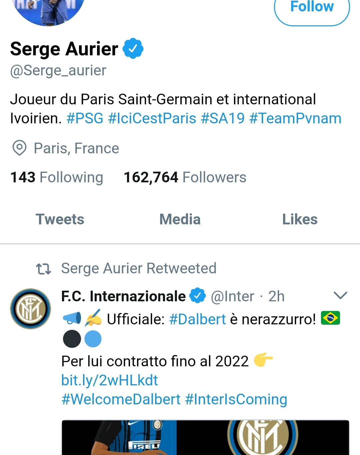Click the Brazil flag emoji in tweet
Viewport: 360px width, 455px height.
(x=330, y=318)
